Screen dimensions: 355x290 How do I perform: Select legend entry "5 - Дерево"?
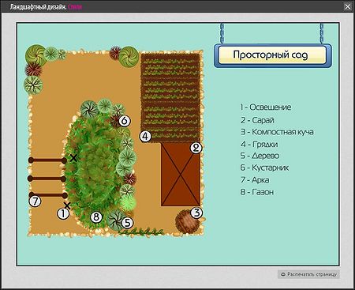(x=260, y=156)
